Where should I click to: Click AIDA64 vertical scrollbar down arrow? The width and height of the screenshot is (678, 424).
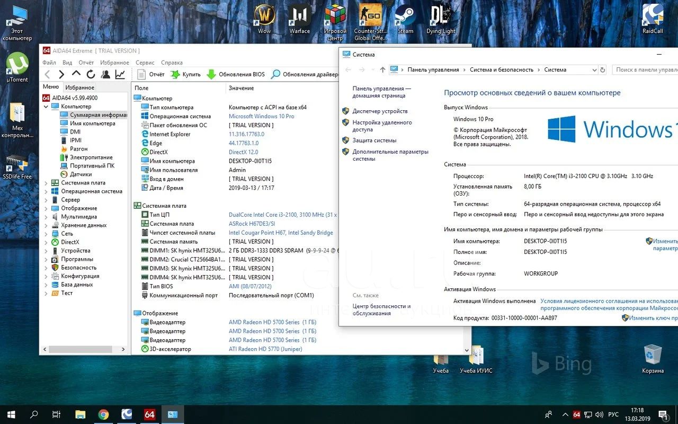click(467, 350)
